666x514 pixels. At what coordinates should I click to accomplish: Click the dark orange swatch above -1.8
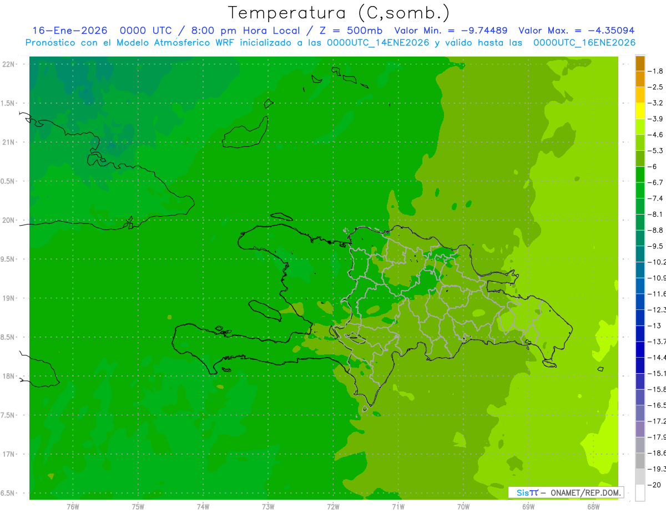pyautogui.click(x=640, y=63)
